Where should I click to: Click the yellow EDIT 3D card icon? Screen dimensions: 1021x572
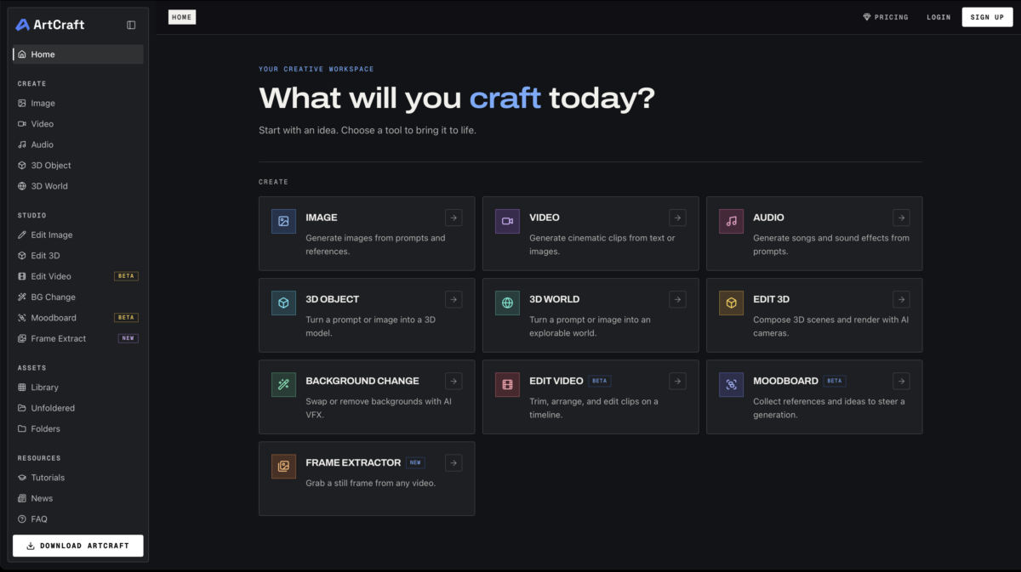[x=732, y=303]
